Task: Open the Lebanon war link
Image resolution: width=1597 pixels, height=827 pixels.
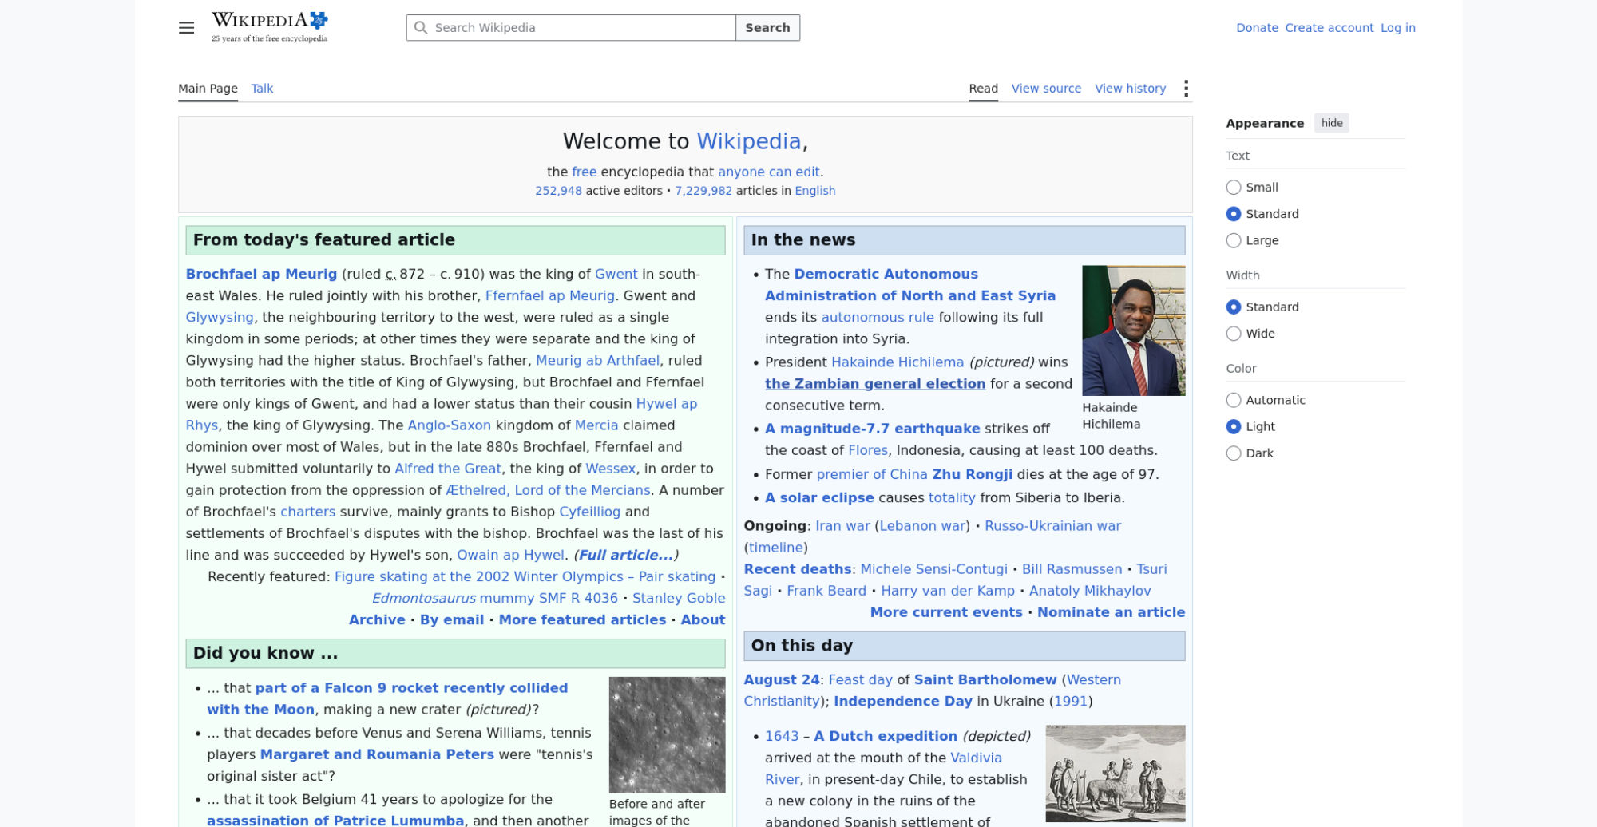Action: [921, 526]
